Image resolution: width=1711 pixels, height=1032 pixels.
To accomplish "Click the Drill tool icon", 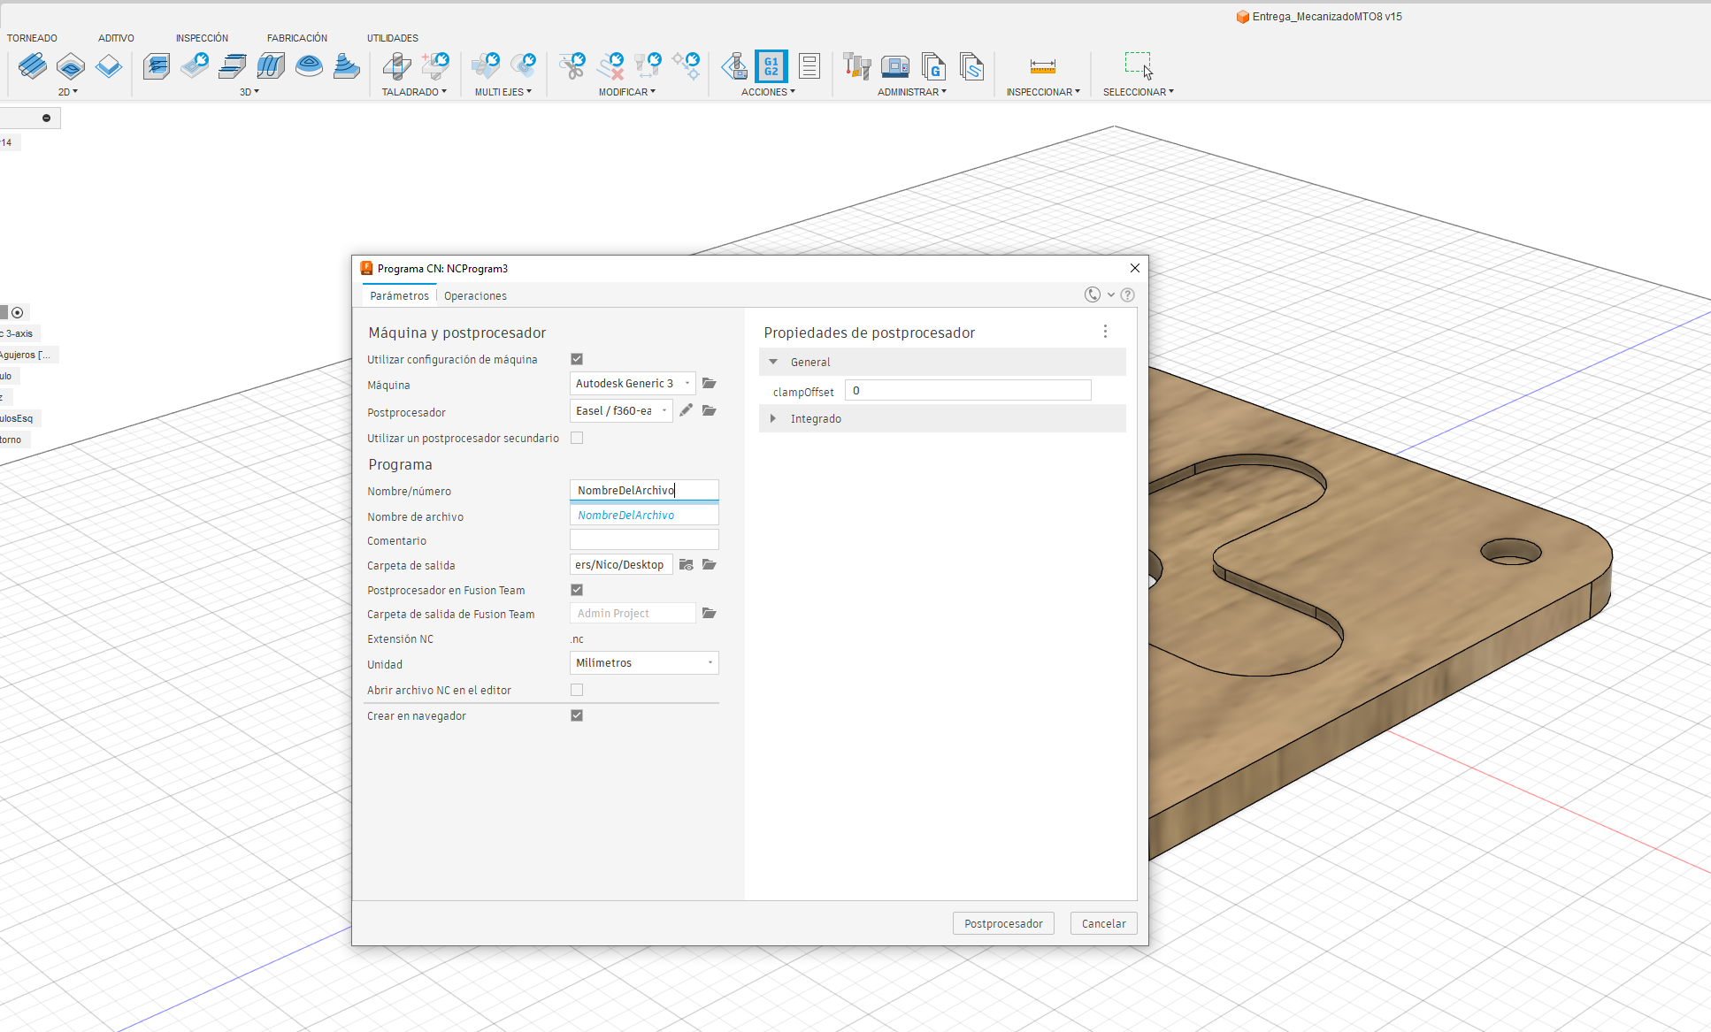I will (x=396, y=66).
